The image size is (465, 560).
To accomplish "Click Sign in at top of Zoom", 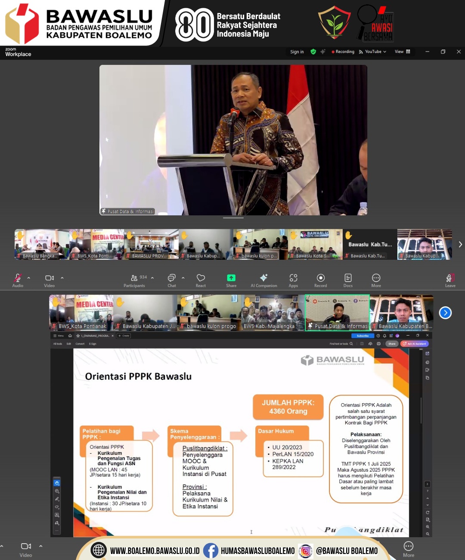I will click(x=297, y=52).
